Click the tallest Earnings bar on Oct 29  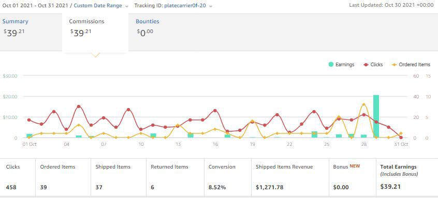(376, 116)
